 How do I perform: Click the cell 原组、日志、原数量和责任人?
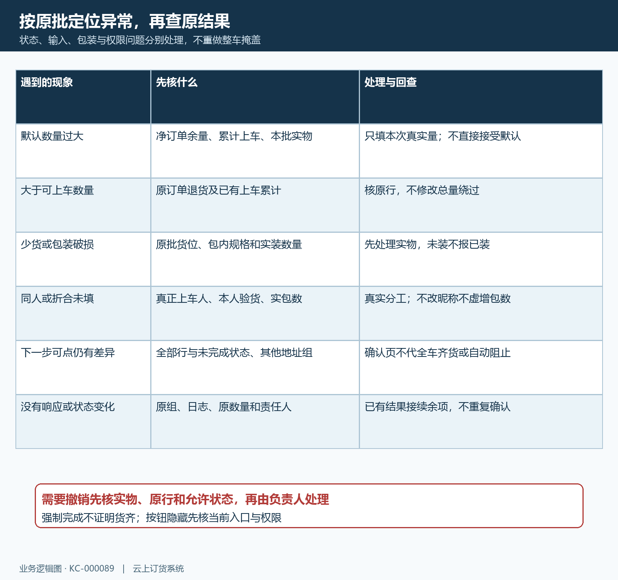point(255,421)
